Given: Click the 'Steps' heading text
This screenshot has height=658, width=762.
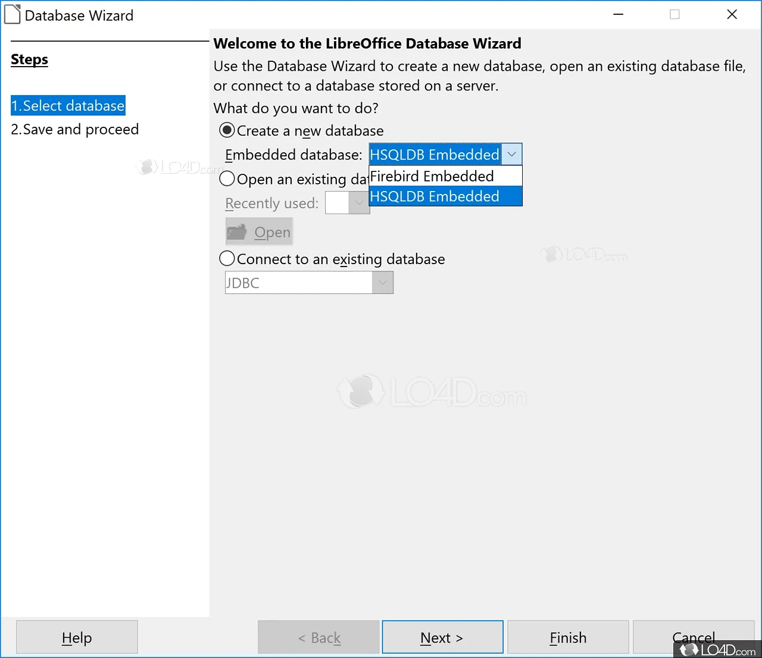Looking at the screenshot, I should coord(29,59).
